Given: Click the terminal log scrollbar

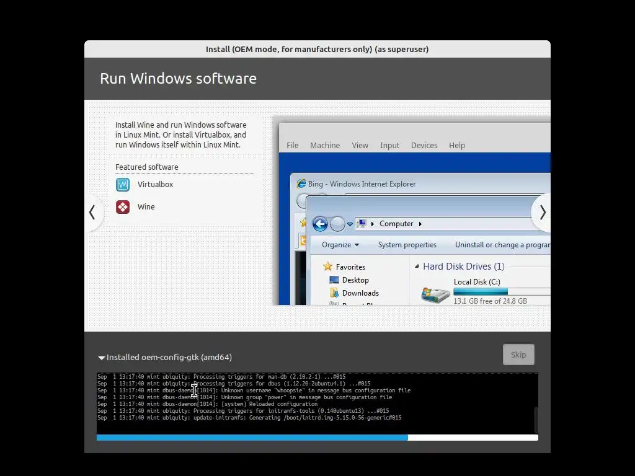Looking at the screenshot, I should point(536,420).
